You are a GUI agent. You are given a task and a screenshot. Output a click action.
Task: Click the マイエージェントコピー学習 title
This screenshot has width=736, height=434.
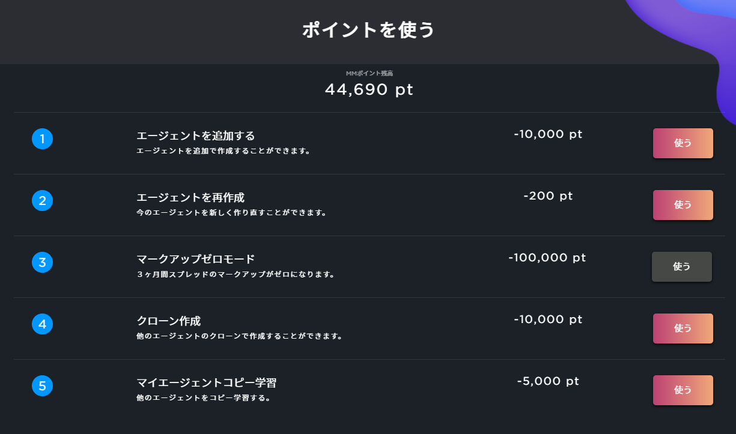(x=207, y=383)
